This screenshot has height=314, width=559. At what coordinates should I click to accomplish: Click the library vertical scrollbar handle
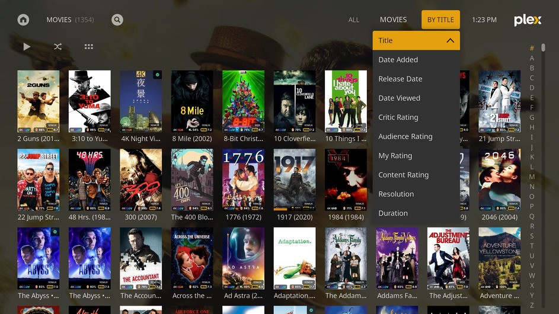(x=543, y=48)
